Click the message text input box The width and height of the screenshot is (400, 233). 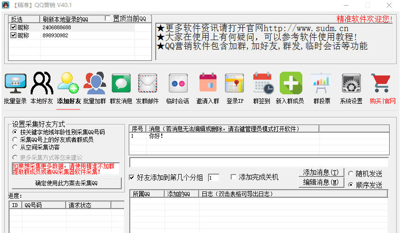pyautogui.click(x=259, y=162)
